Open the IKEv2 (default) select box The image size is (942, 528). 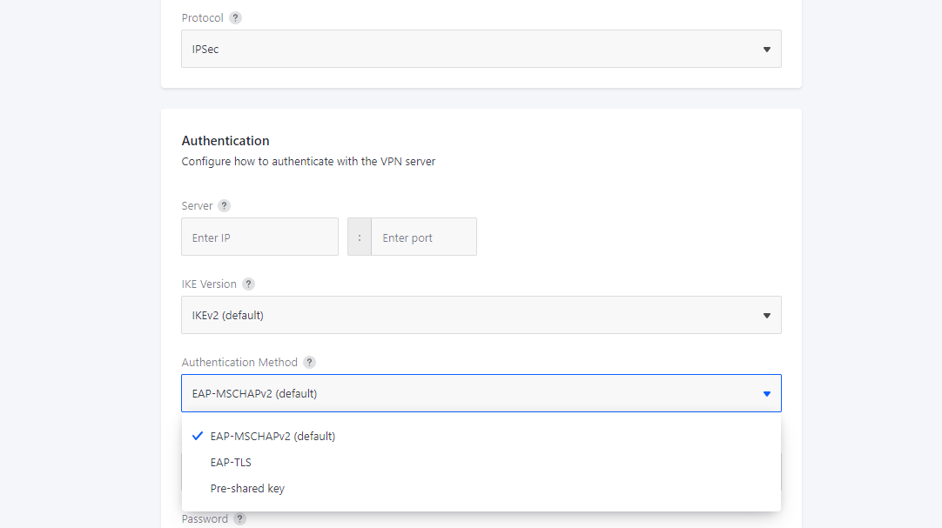pos(470,316)
